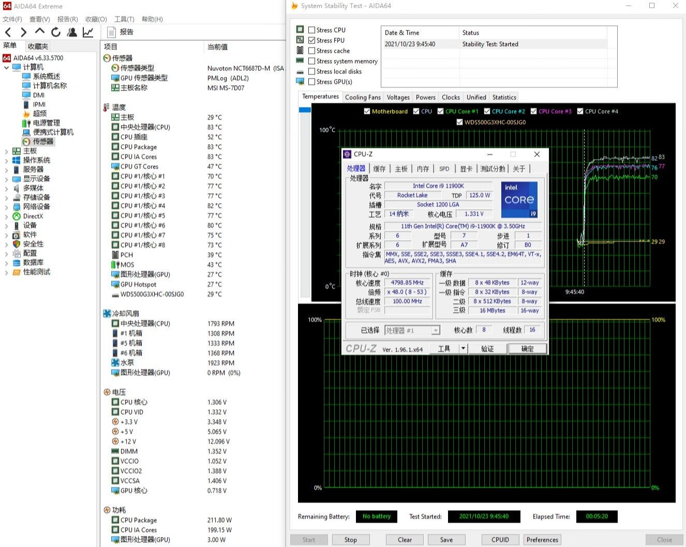
Task: Click CPU-Z window title icon
Action: pyautogui.click(x=347, y=154)
